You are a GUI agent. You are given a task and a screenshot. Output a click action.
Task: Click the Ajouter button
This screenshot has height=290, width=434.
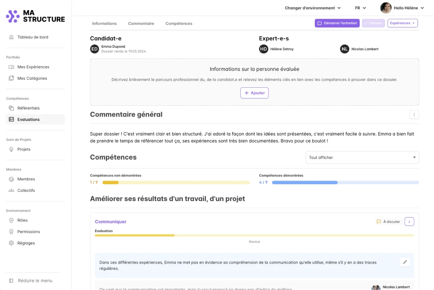pos(254,93)
